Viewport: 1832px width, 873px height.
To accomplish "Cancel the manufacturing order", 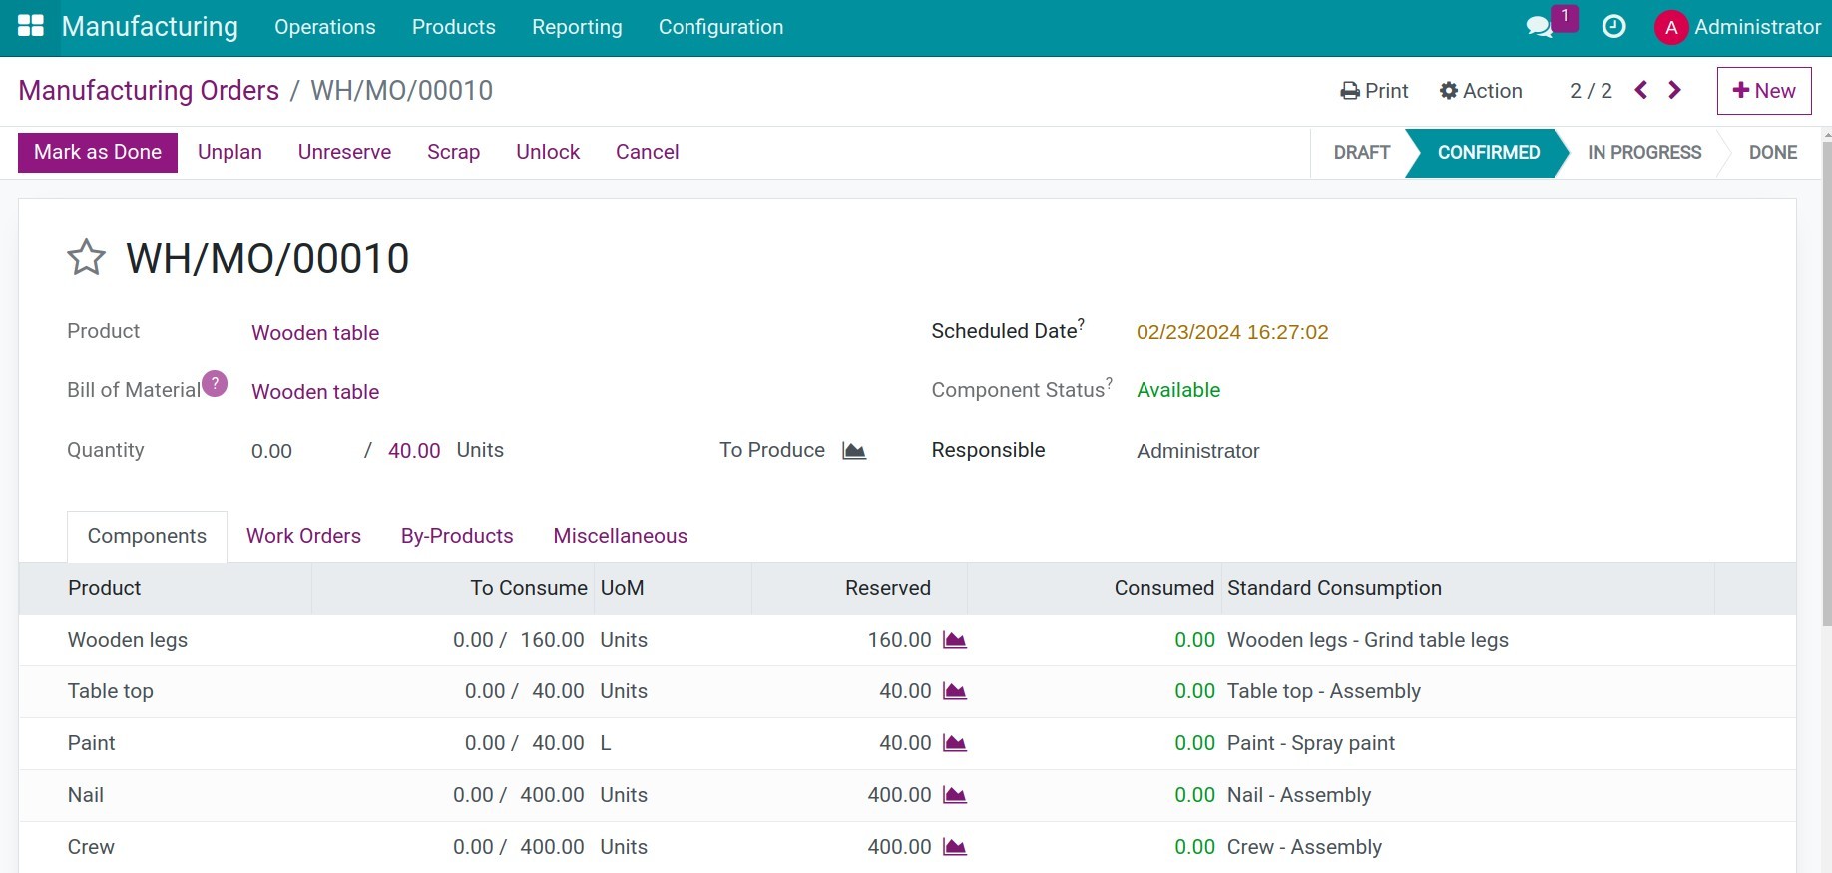I will [647, 152].
